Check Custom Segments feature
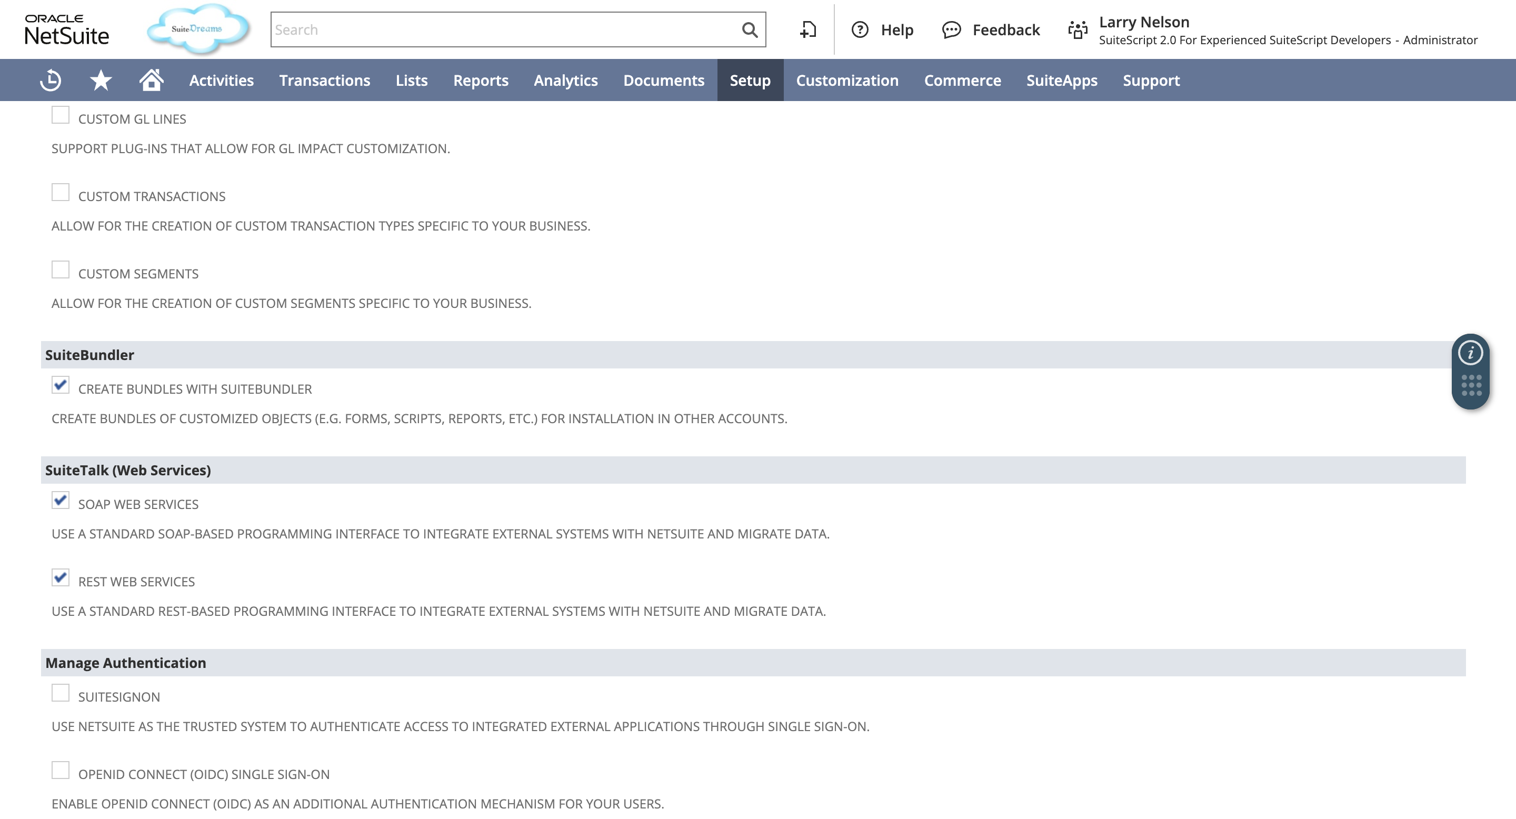 click(x=61, y=269)
